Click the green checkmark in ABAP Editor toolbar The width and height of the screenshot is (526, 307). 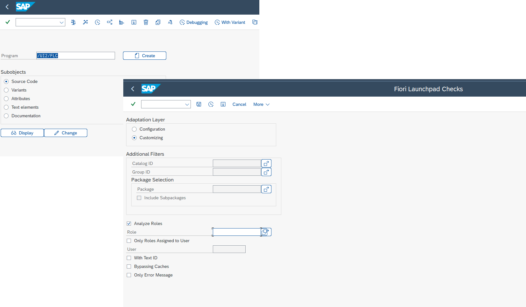click(8, 22)
